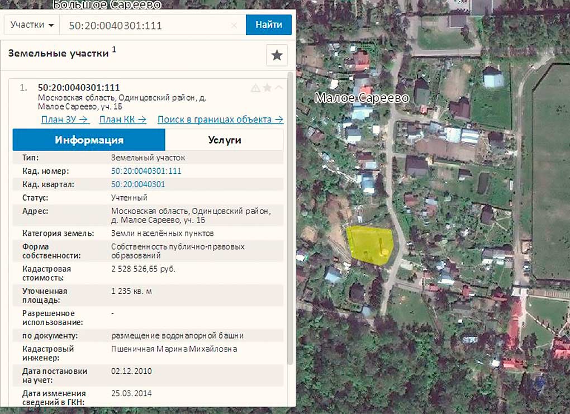Click the Найти search button
This screenshot has width=570, height=414.
click(269, 25)
